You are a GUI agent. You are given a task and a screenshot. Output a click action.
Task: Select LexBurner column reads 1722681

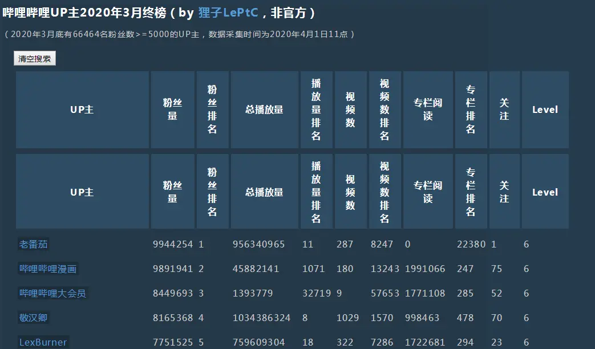pyautogui.click(x=425, y=342)
